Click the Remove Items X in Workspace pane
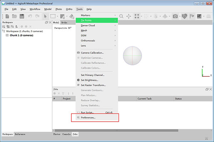Image resolution: width=214 pixels, height=142 pixels. coord(30,26)
